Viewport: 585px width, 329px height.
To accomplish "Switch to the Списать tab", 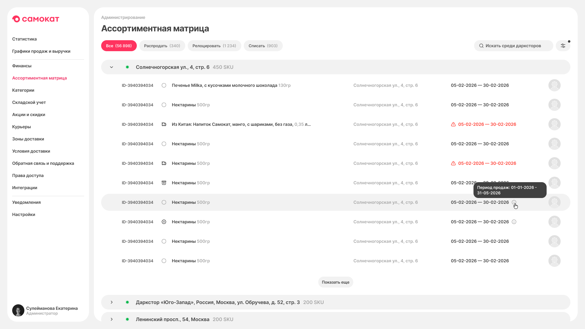I will [x=263, y=46].
